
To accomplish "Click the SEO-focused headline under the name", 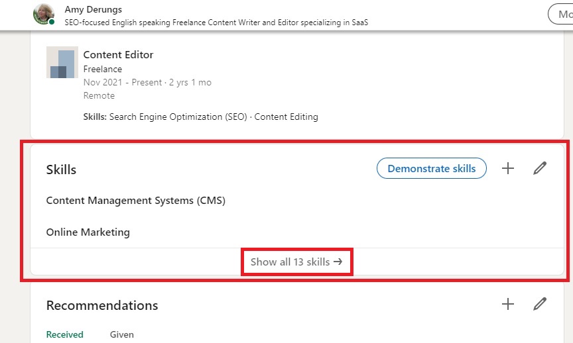I will [216, 23].
